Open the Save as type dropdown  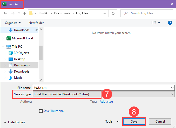(x=104, y=94)
